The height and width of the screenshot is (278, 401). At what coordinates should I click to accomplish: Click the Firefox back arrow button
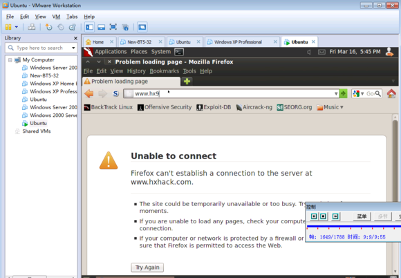click(89, 93)
